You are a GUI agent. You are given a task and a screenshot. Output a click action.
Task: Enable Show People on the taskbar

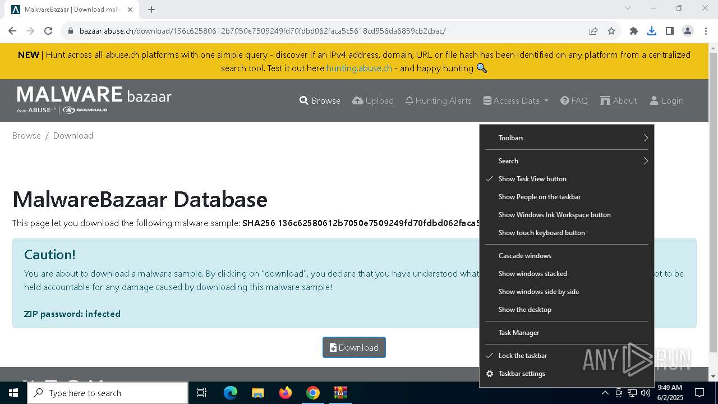point(567,196)
